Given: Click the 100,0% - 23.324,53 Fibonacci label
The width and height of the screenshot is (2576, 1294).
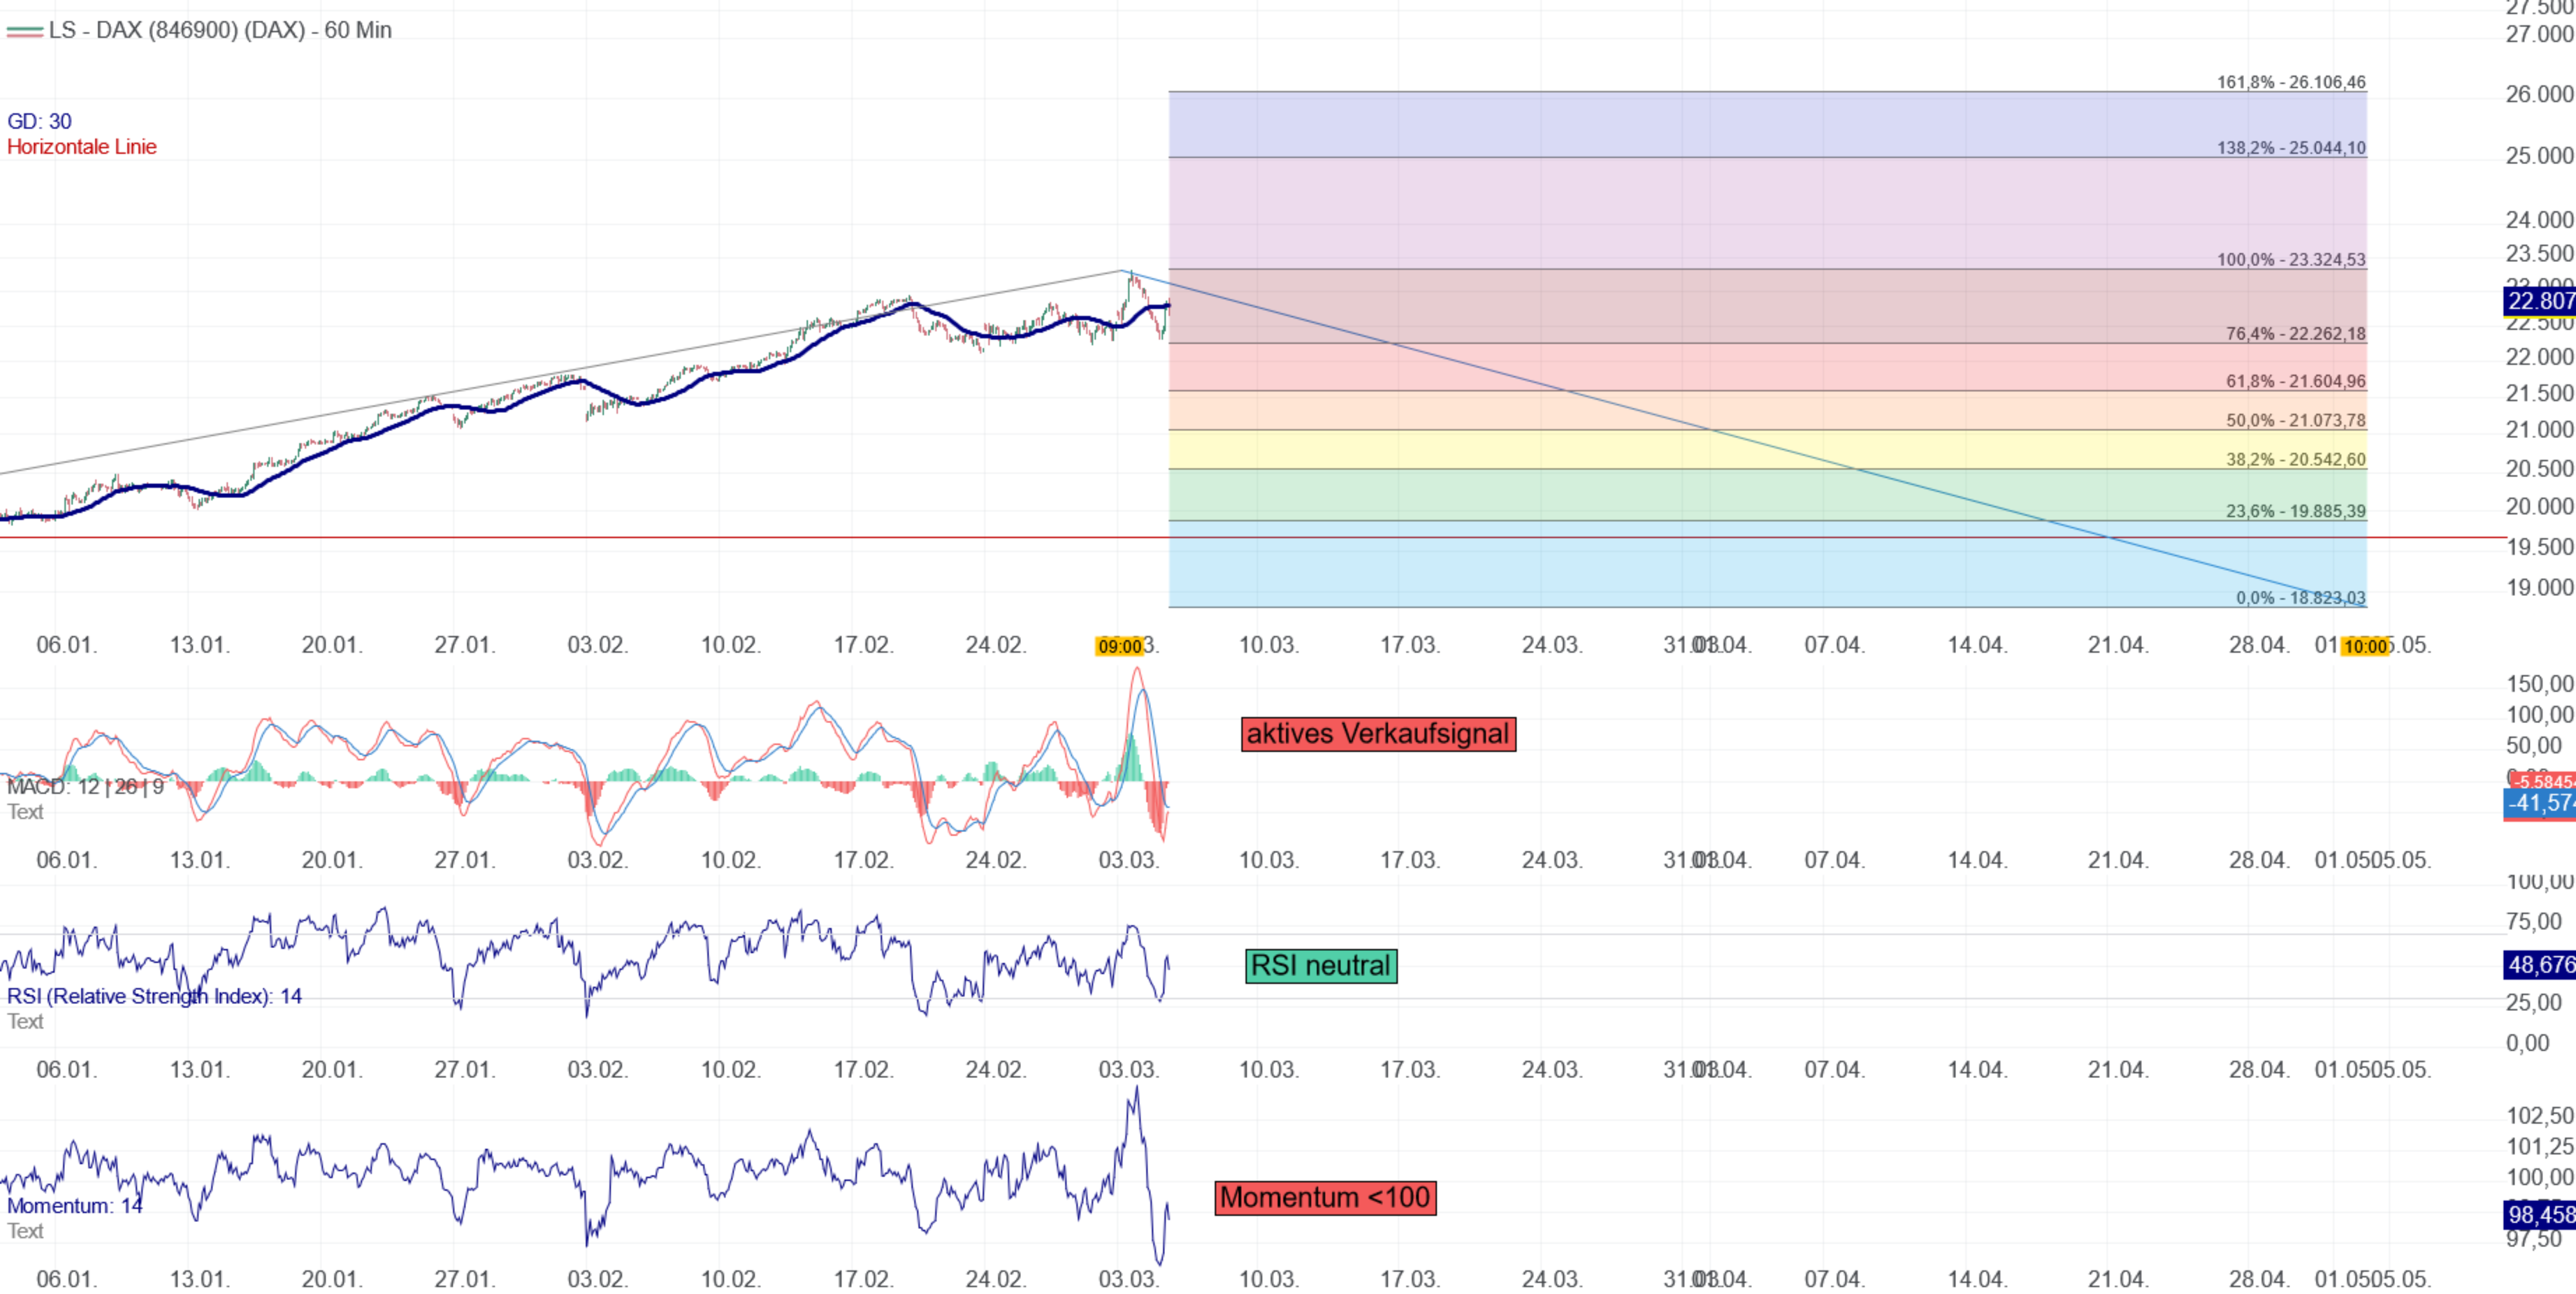Looking at the screenshot, I should pyautogui.click(x=2291, y=260).
